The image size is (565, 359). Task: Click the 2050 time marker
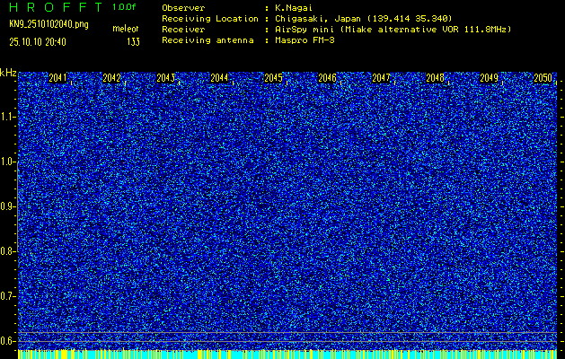(543, 79)
